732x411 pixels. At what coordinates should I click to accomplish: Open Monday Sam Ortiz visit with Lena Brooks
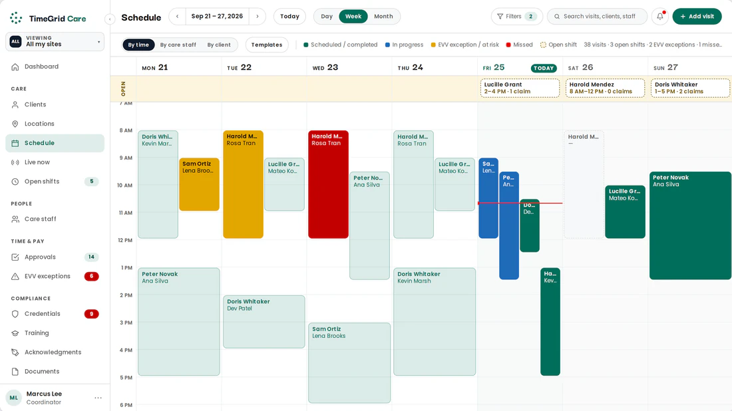point(200,184)
